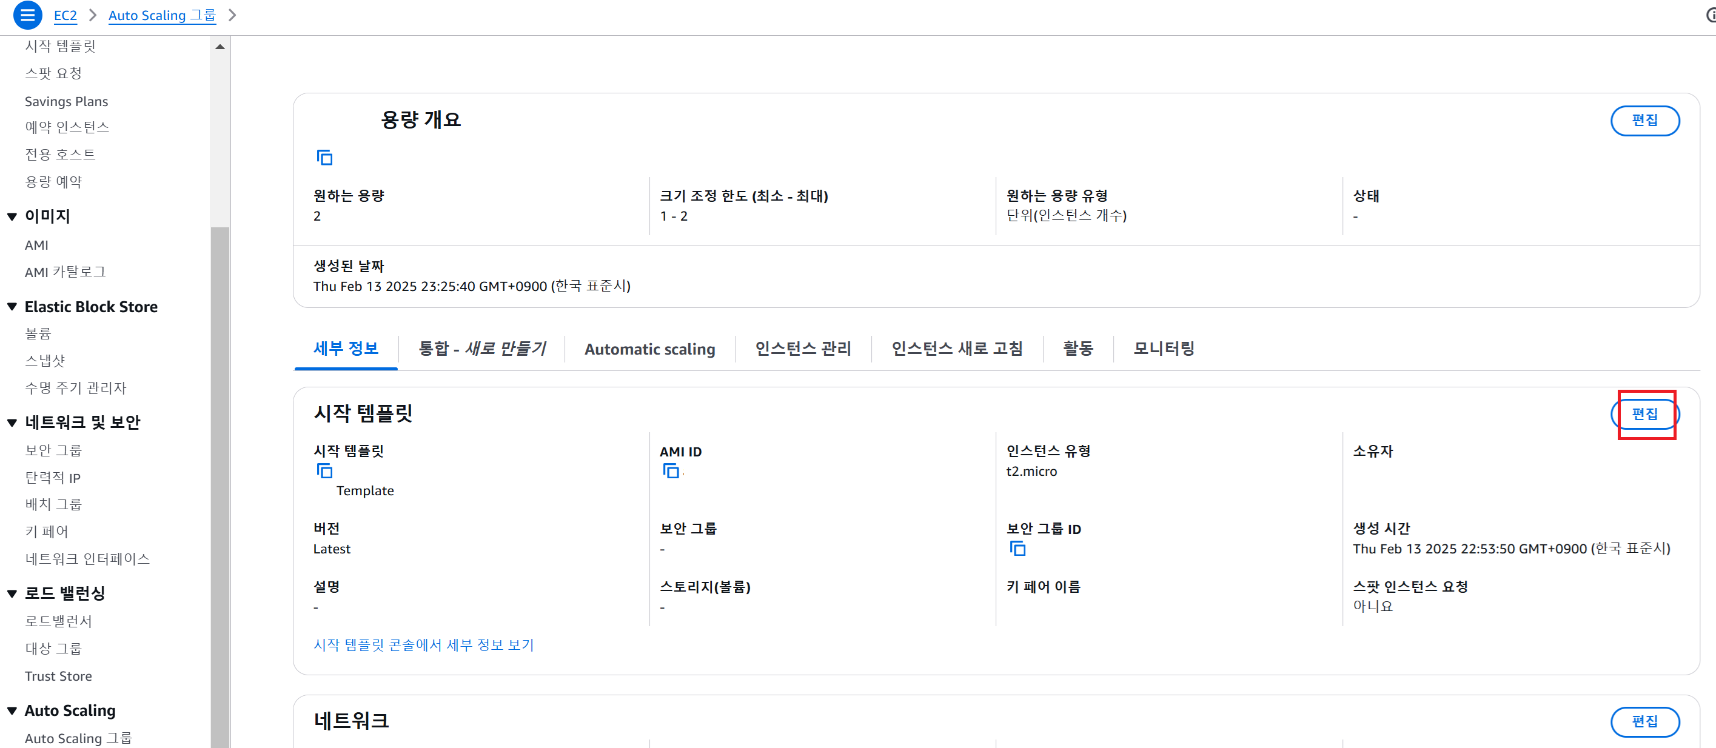The width and height of the screenshot is (1716, 748).
Task: Click breadcrumb chevron after EC2
Action: click(93, 15)
